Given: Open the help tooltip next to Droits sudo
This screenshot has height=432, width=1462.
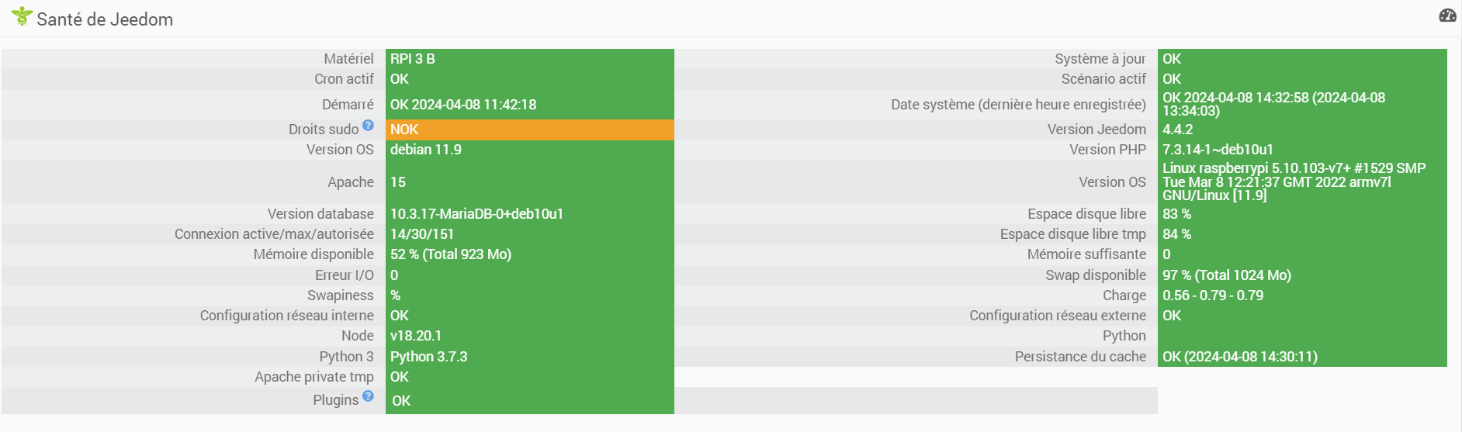Looking at the screenshot, I should 368,125.
